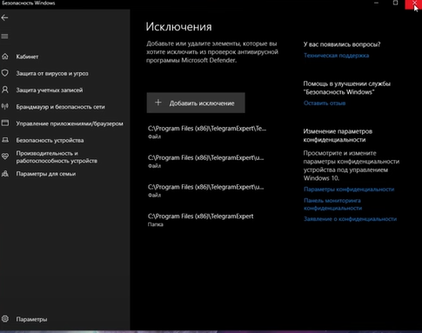
Task: Select Параметры для семьи
Action: (46, 174)
